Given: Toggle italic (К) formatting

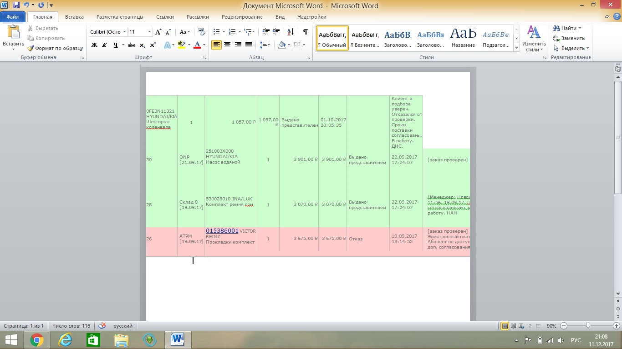Looking at the screenshot, I should tap(105, 45).
